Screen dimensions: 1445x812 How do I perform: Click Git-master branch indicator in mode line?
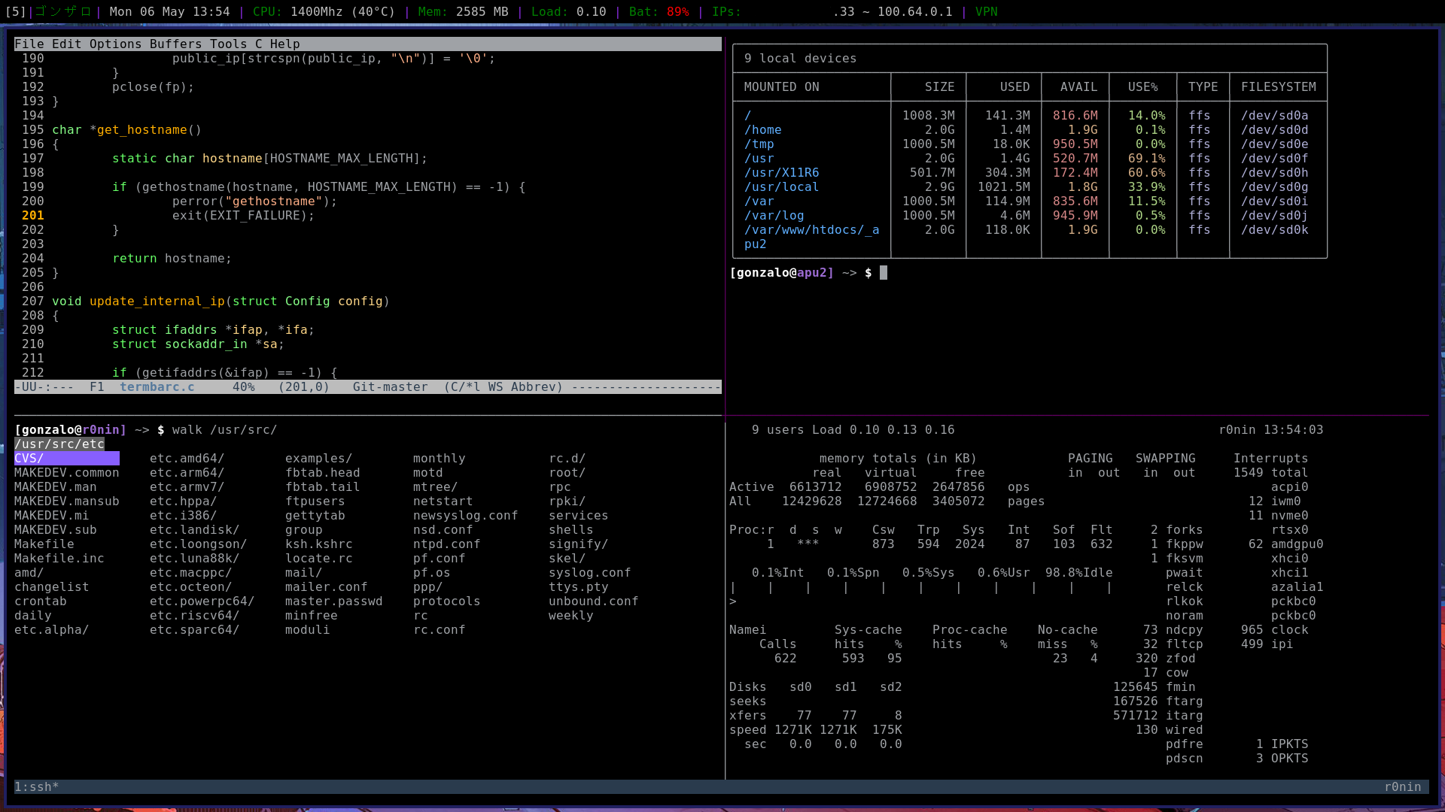click(x=390, y=387)
